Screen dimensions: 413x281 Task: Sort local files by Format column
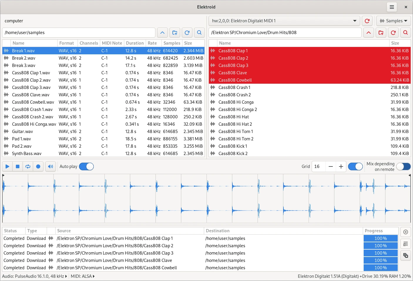[x=68, y=43]
